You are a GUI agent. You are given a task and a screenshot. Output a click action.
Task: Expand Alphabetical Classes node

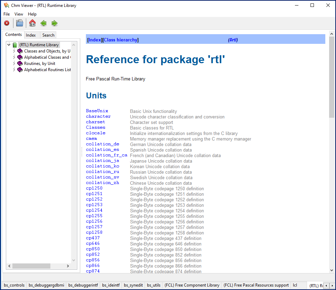click(x=14, y=57)
